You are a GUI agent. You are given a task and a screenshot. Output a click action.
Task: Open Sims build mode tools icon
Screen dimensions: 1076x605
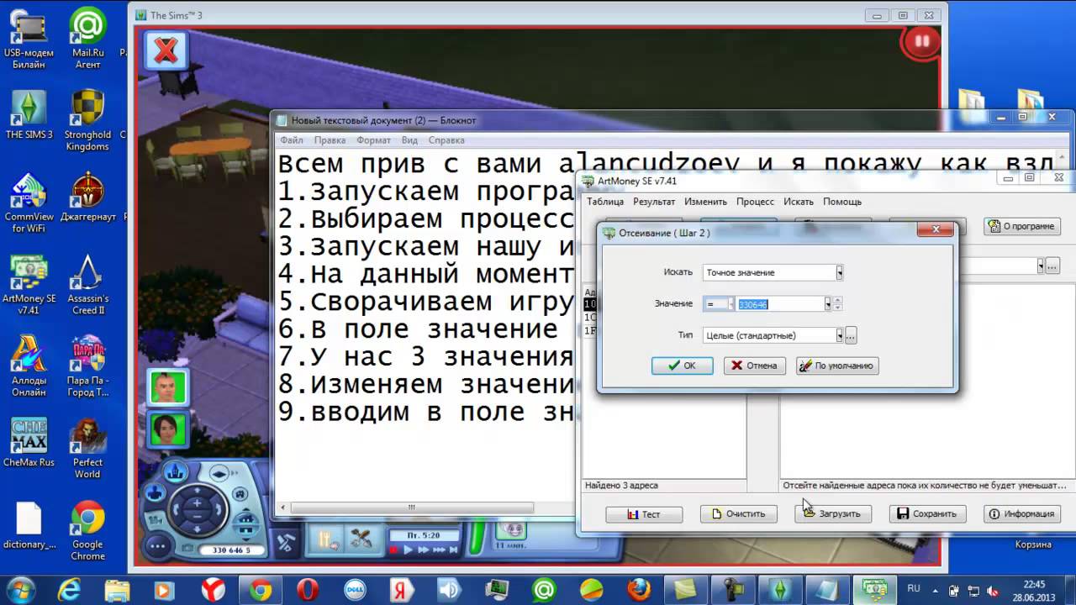tap(361, 540)
